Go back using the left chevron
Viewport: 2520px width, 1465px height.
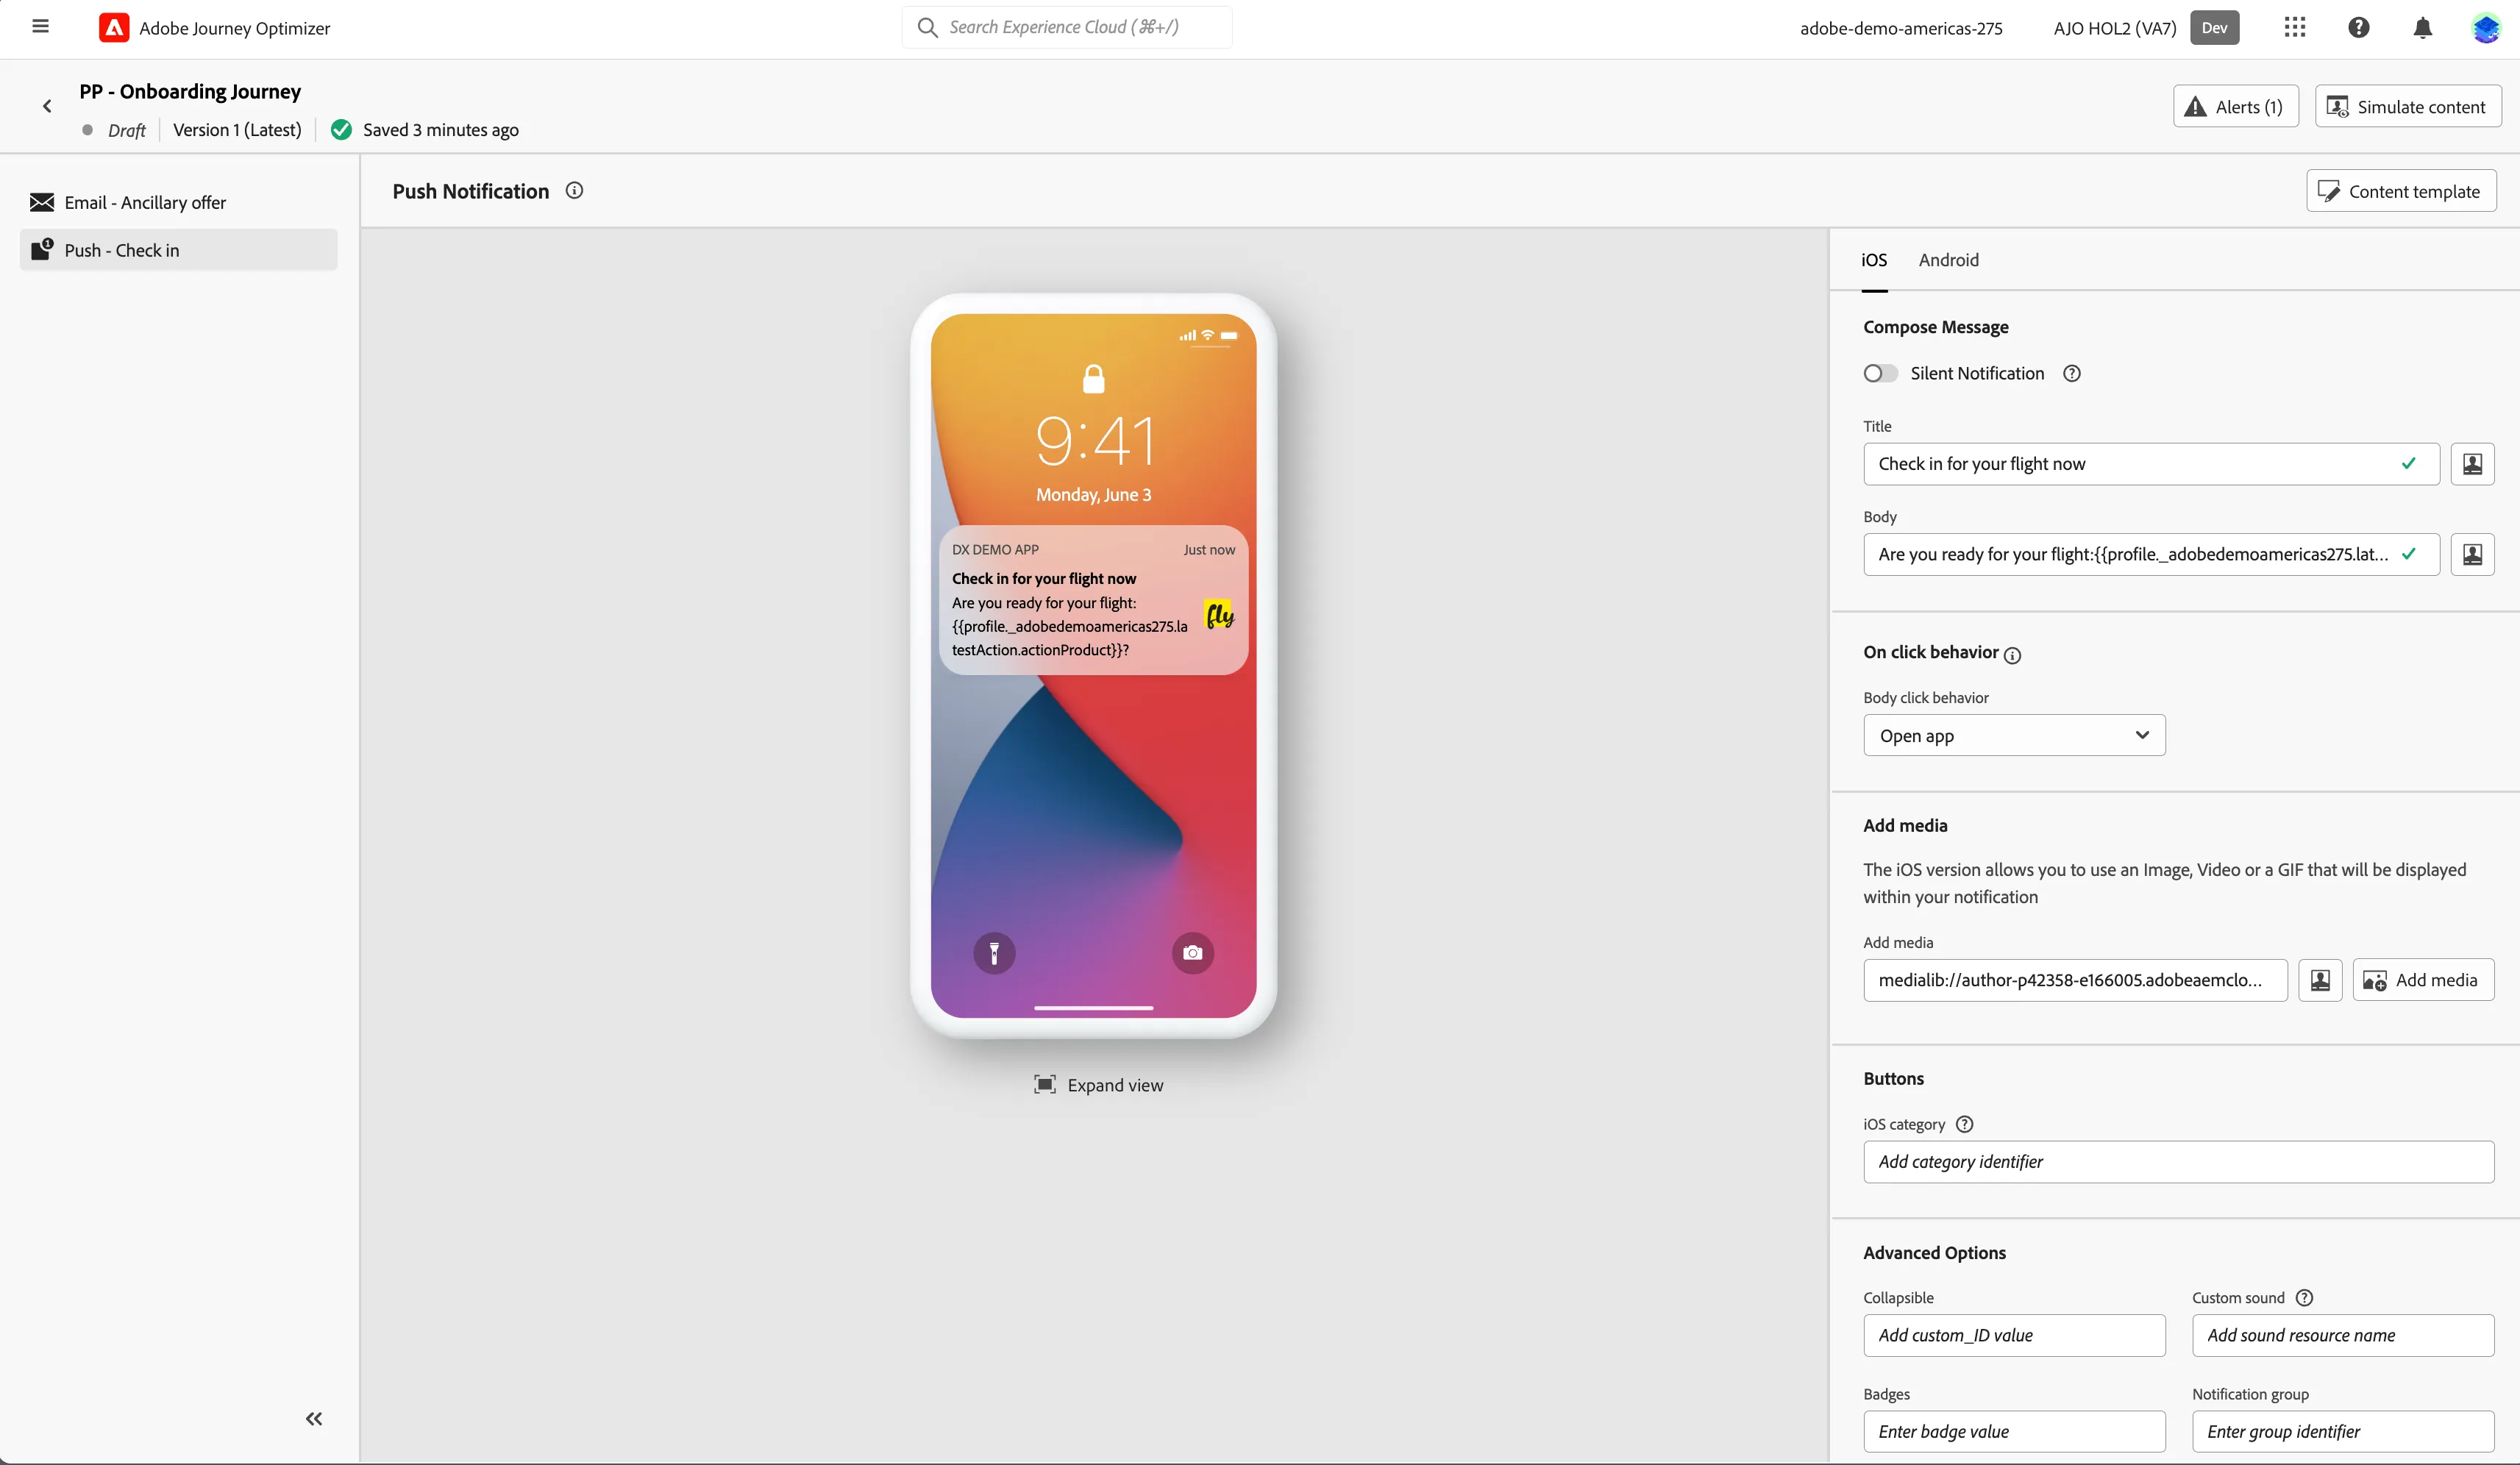point(47,106)
